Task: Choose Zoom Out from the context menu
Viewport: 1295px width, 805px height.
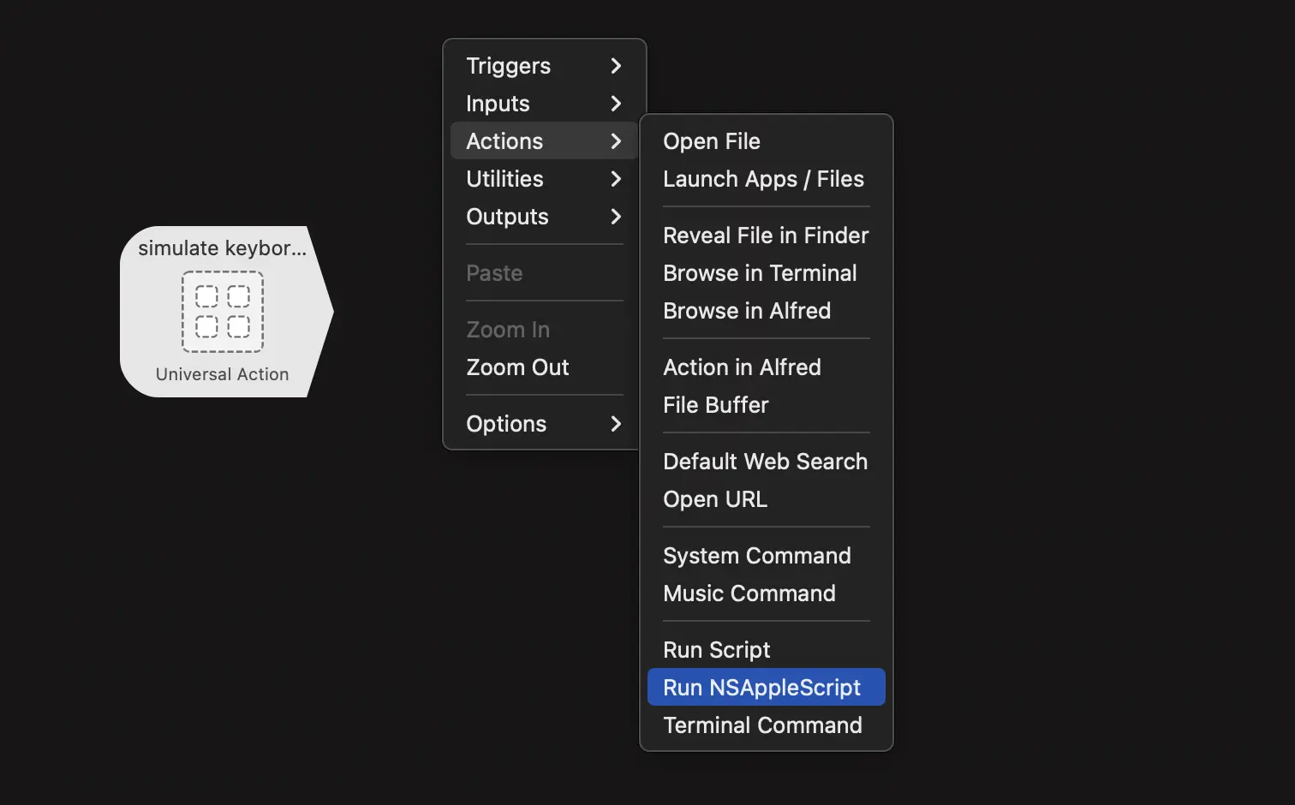Action: 544,367
